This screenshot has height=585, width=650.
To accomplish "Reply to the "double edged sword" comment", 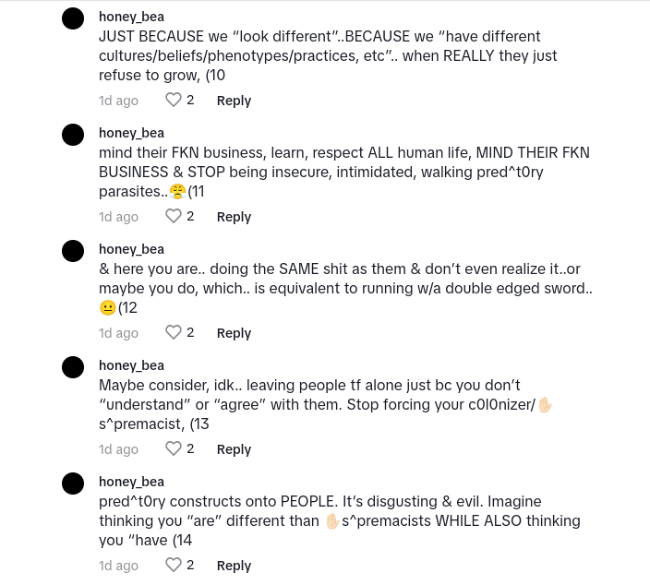I will coord(234,332).
